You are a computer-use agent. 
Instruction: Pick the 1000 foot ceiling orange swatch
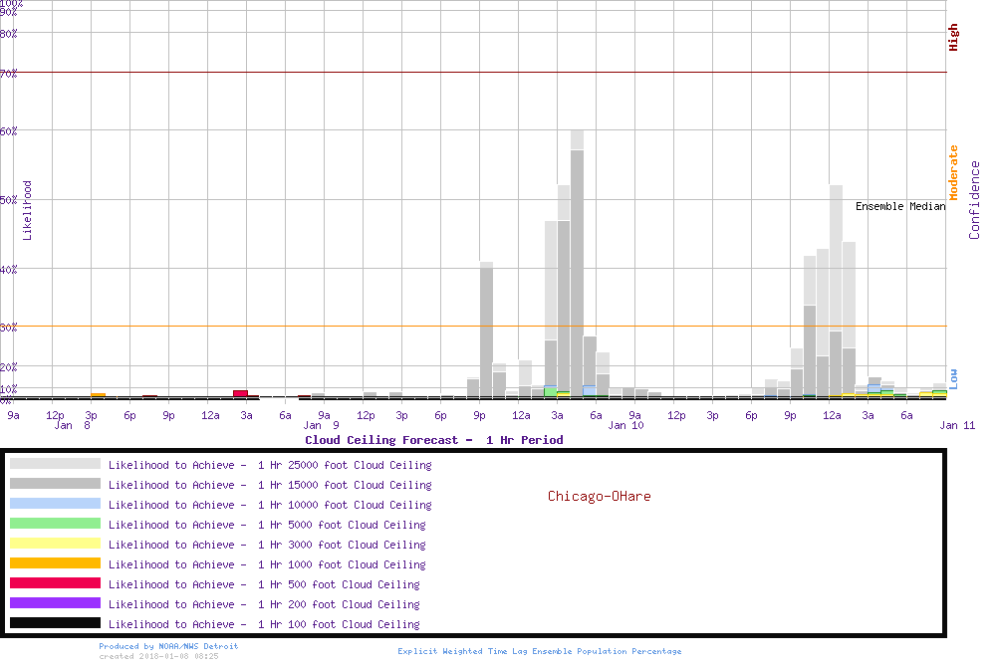coord(55,563)
